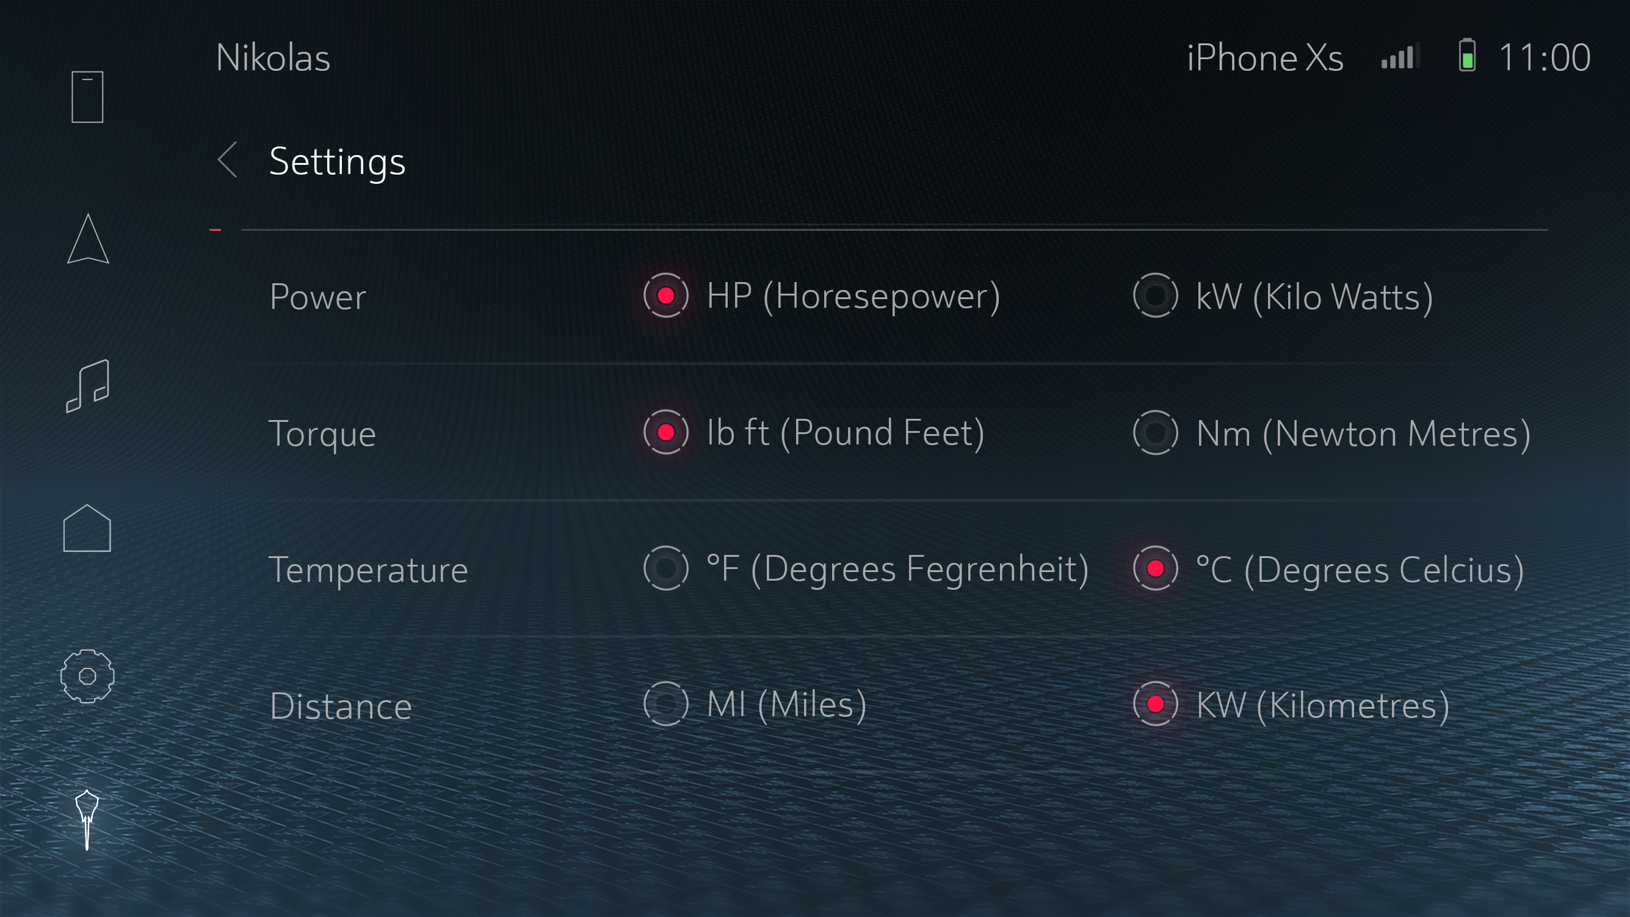
Task: Click the car emblem icon in sidebar
Action: (x=87, y=819)
